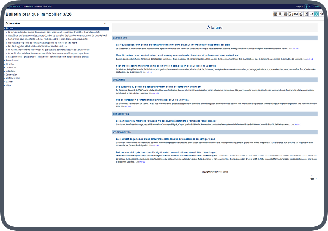
Task: Click the right arrow icon in the toolbar
Action: click(x=311, y=14)
